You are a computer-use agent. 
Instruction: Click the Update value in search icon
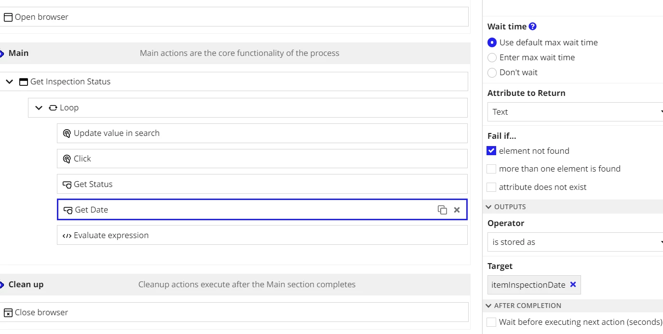(67, 134)
